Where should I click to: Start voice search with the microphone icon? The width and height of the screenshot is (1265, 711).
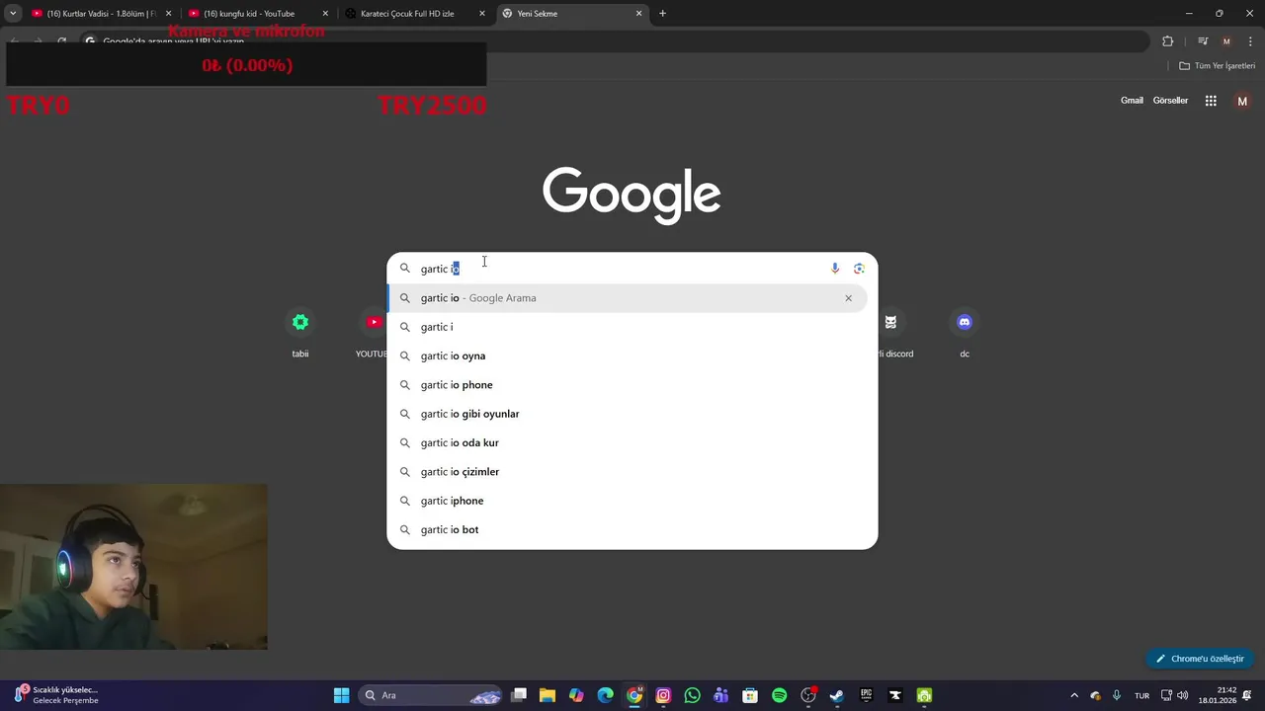coord(835,269)
